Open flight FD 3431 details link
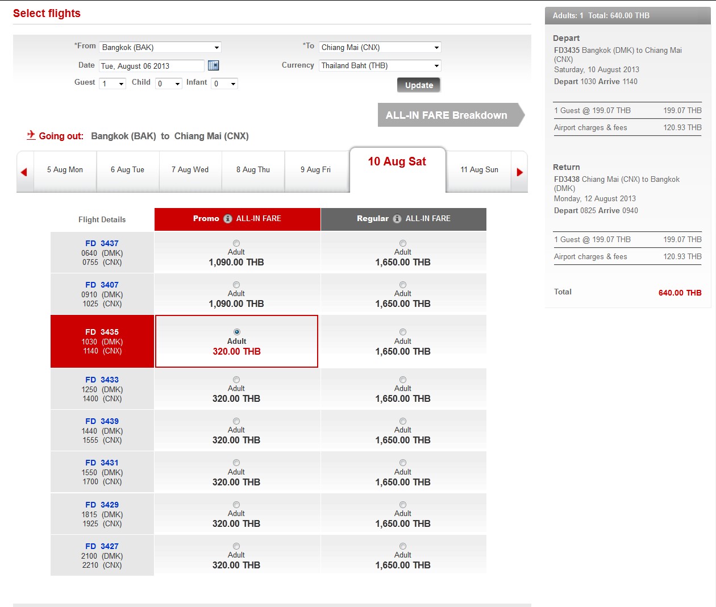 coord(102,463)
